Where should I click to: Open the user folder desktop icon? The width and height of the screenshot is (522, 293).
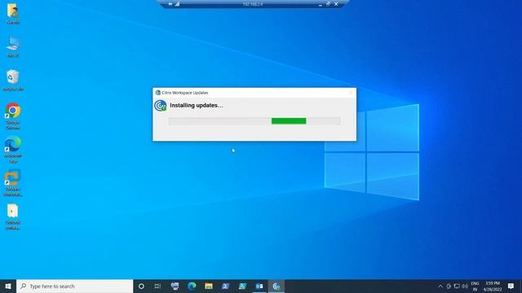click(x=13, y=13)
